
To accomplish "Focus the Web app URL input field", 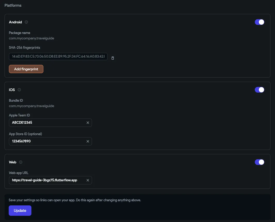I will (50, 180).
